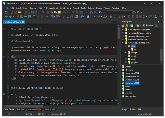Image resolution: width=165 pixels, height=118 pixels.
Task: Open the Macro menu
Action: [x=99, y=8]
